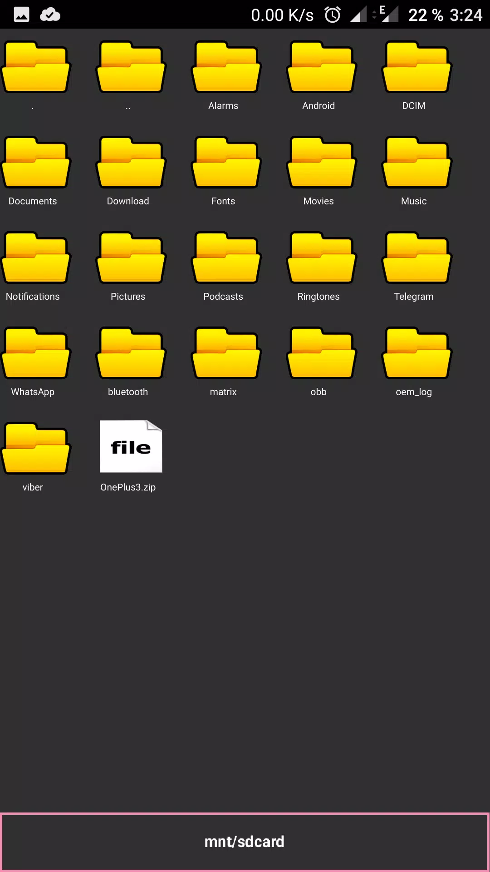Open the Alarms folder icon
The height and width of the screenshot is (872, 490).
226,67
